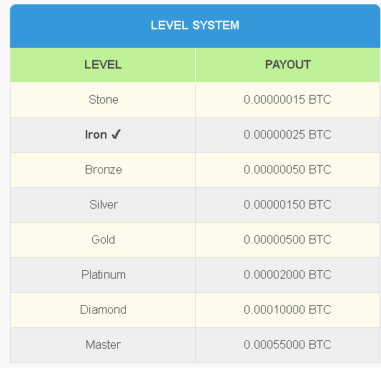
Task: Click the 0.00000050 BTC payout
Action: [287, 169]
